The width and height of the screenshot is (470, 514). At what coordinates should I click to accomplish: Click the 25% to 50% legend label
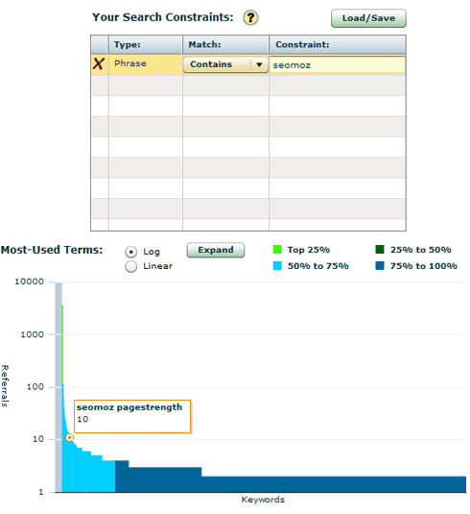[420, 250]
